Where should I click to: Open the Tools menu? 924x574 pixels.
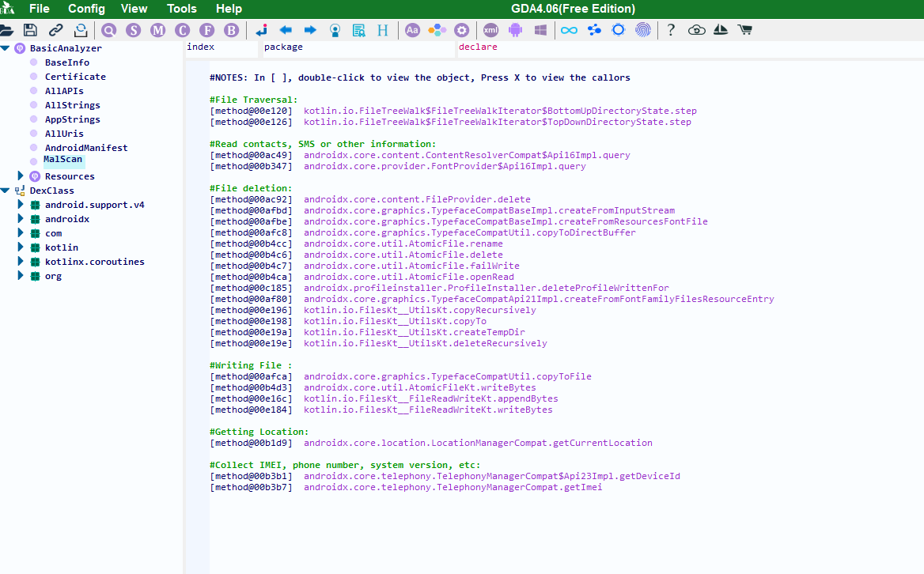coord(181,9)
